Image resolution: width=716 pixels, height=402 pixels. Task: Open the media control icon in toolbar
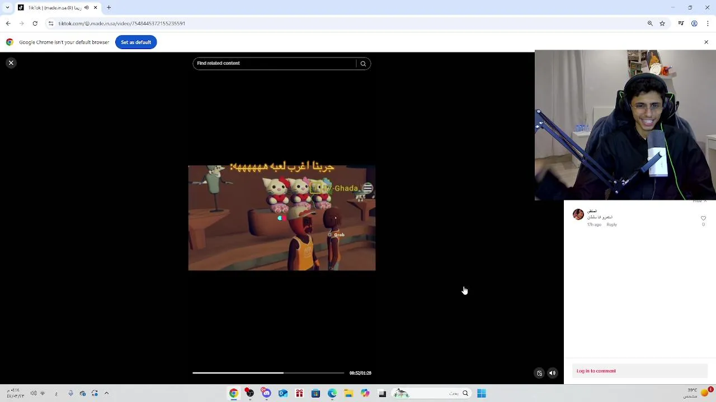(x=681, y=23)
